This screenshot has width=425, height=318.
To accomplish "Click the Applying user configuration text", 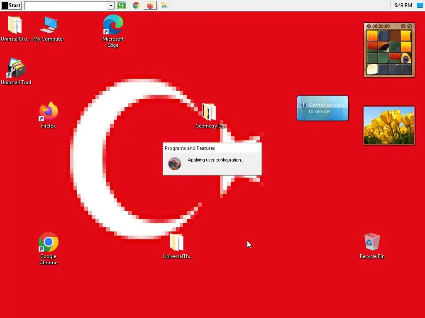I will click(x=216, y=160).
